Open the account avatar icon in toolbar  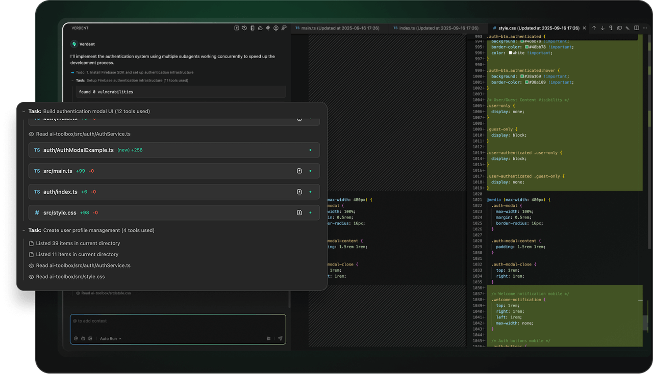click(x=275, y=28)
